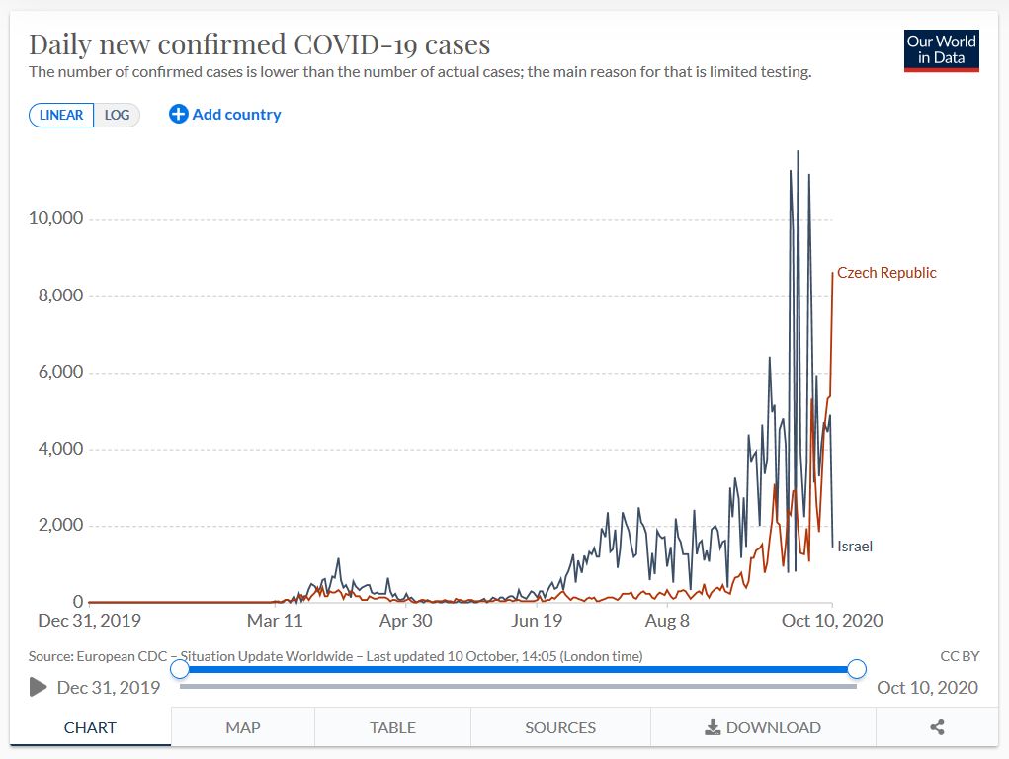Click the left handle of the time slider
Screen dimensions: 1009x759
click(180, 669)
